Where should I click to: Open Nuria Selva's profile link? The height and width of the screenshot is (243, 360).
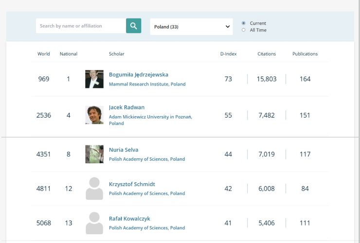[x=124, y=150]
